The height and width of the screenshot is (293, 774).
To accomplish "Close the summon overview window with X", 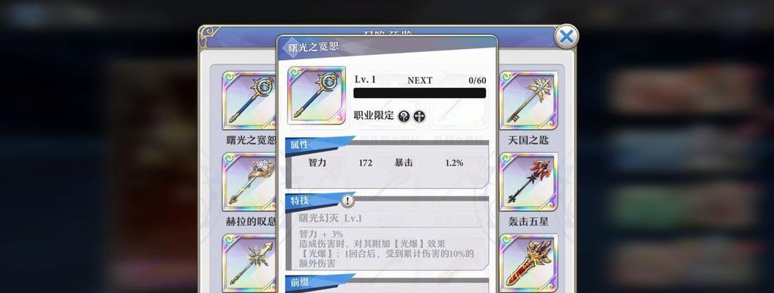I will [566, 37].
